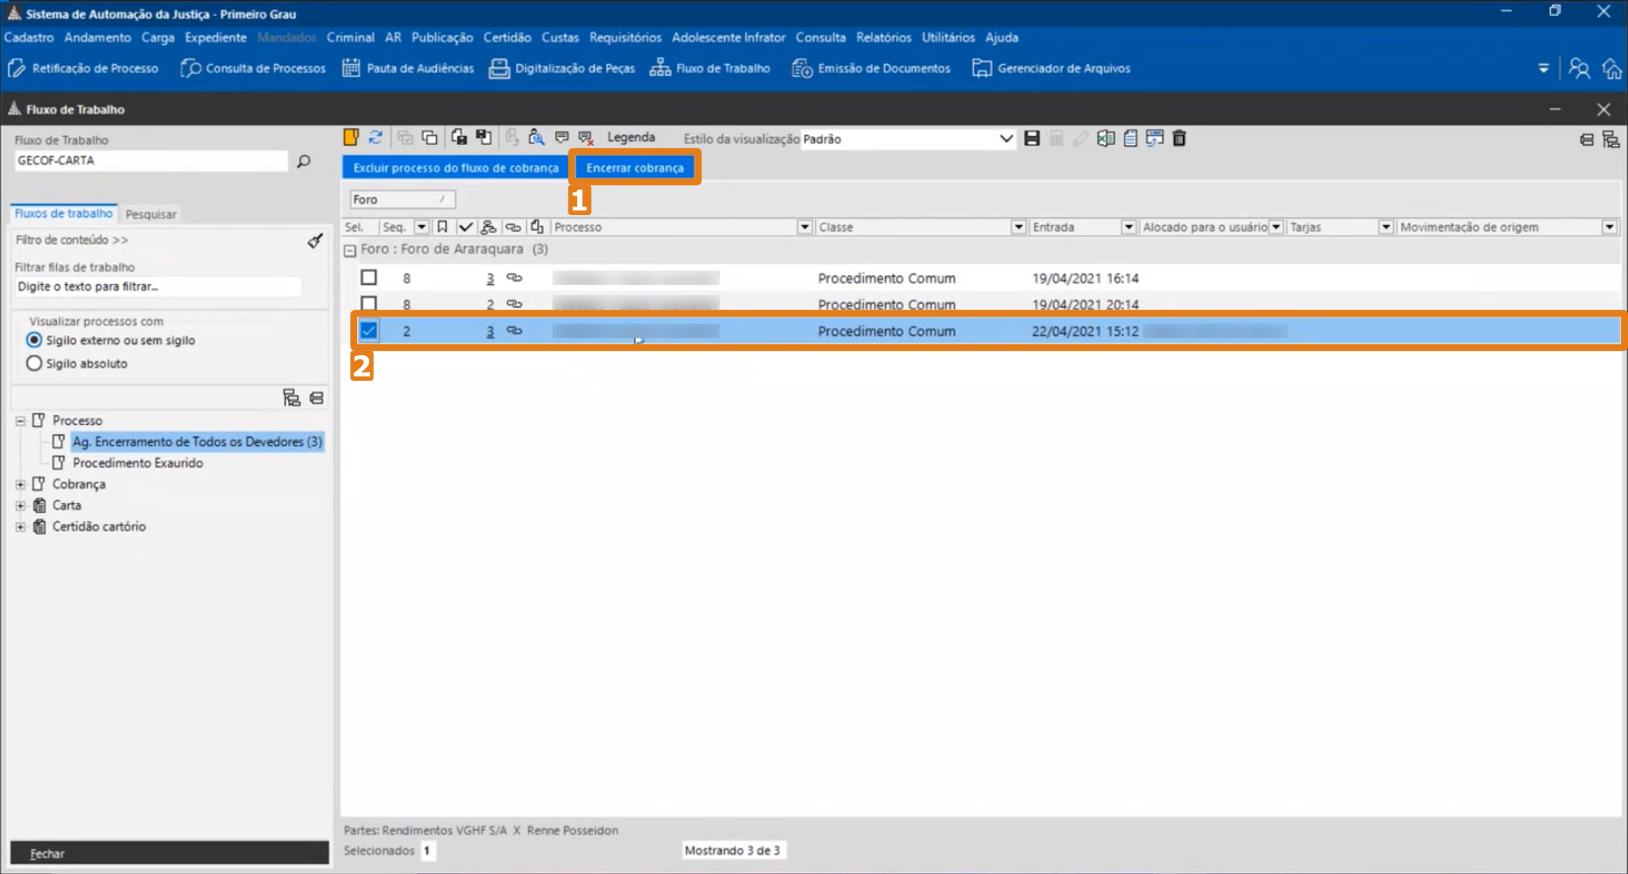Click the Foro grouping chip
This screenshot has height=874, width=1628.
[402, 199]
